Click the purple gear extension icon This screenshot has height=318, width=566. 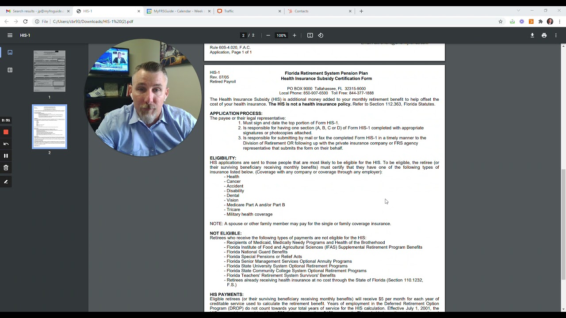[522, 21]
